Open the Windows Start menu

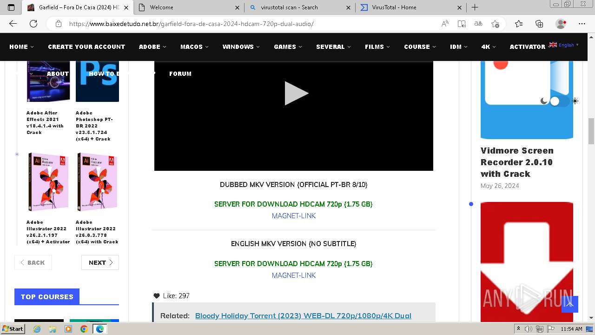pos(13,328)
